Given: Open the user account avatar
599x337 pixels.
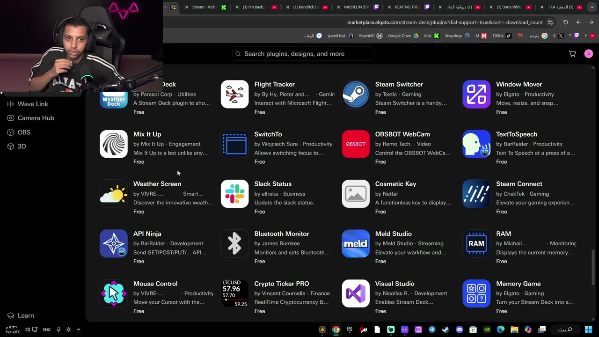Looking at the screenshot, I should pyautogui.click(x=589, y=54).
